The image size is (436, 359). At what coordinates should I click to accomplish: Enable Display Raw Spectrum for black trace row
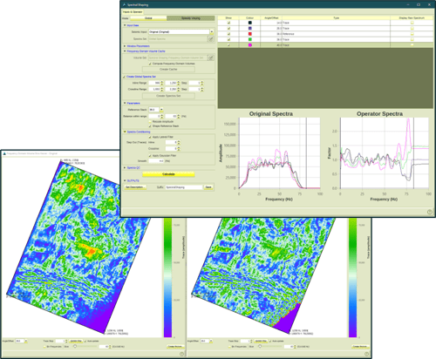(x=412, y=23)
